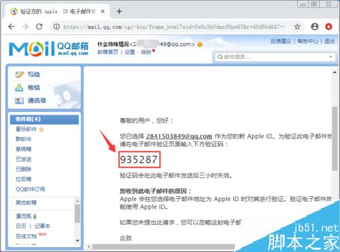The height and width of the screenshot is (252, 340).
Task: Open QQ邮件订阅 subscriptions
Action: 30,189
